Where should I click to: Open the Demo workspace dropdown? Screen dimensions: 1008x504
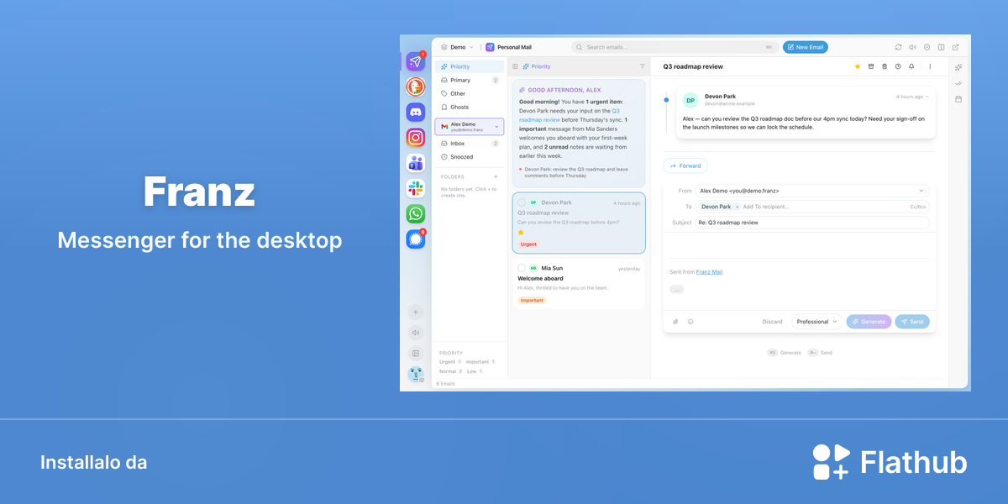(457, 47)
